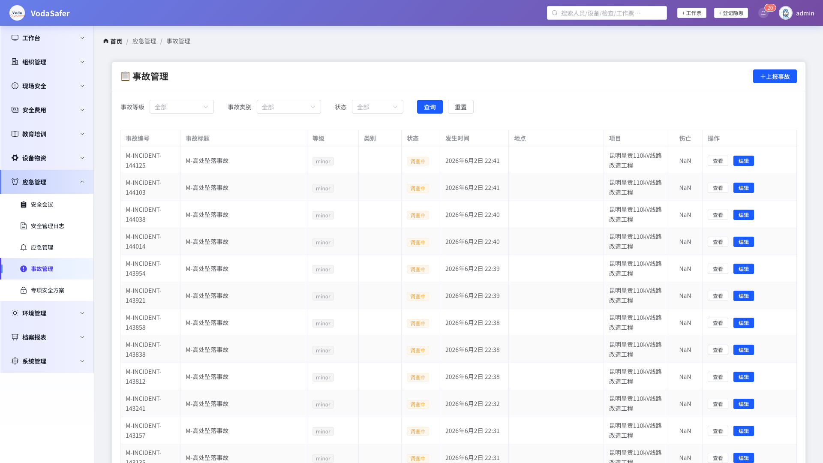Click the 系统管理 settings icon
The width and height of the screenshot is (823, 463).
point(15,361)
